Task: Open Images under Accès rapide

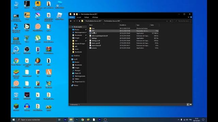Action: pyautogui.click(x=77, y=38)
